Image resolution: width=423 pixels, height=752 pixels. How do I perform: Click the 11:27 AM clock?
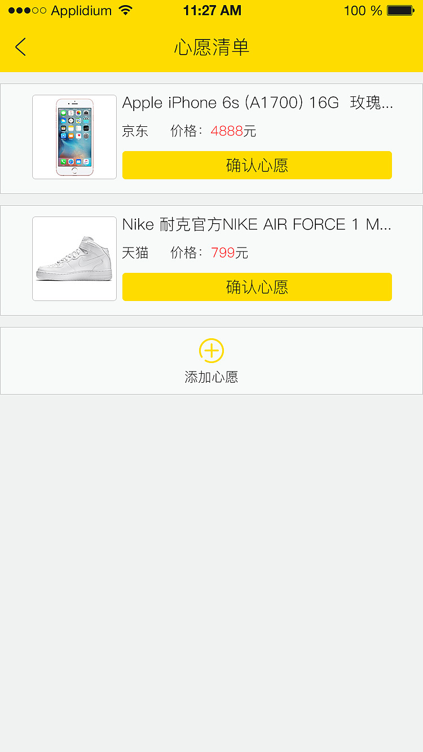coord(212,11)
